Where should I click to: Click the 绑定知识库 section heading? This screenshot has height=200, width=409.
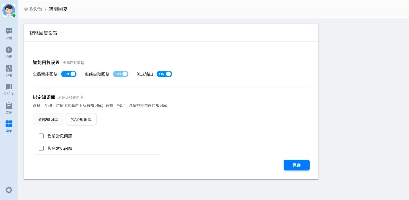[44, 97]
